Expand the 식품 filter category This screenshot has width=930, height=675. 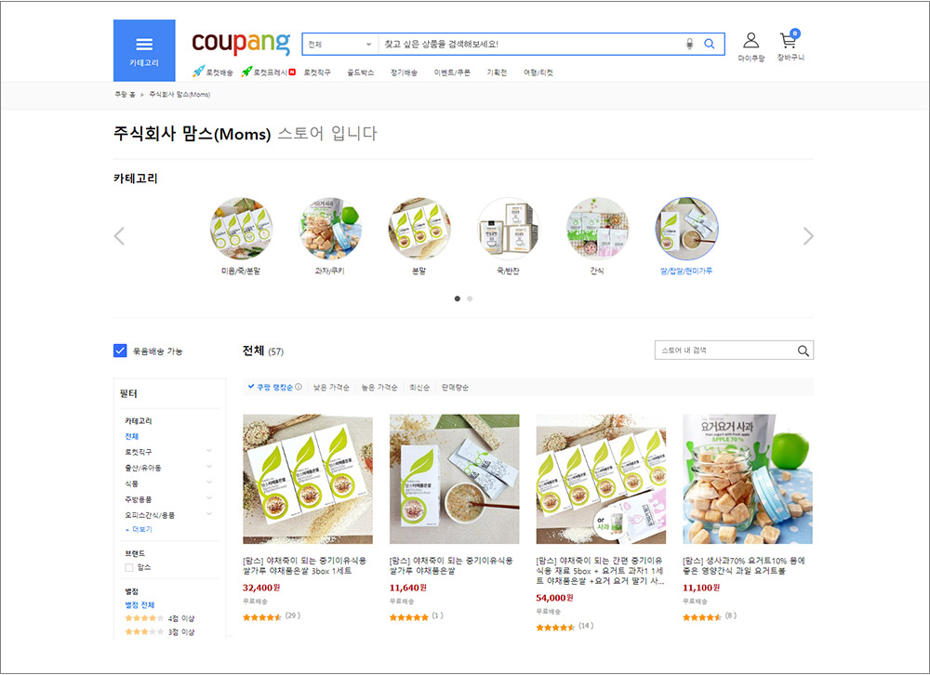coord(208,483)
